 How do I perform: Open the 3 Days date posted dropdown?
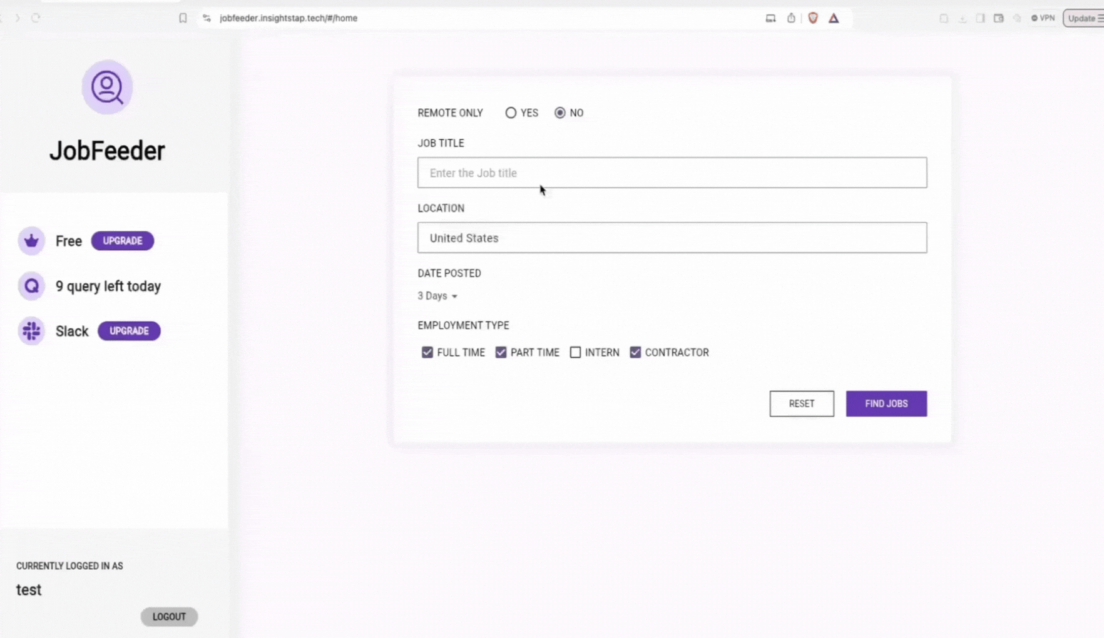point(437,296)
